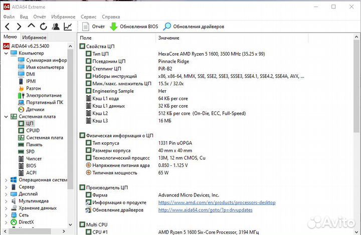The image size is (361, 235).
Task: Refresh the page with the circular arrow icon
Action: click(43, 27)
